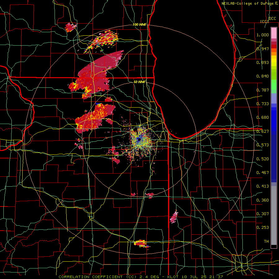Click the 0.840 legend value
The width and height of the screenshot is (279, 279).
pos(263,76)
